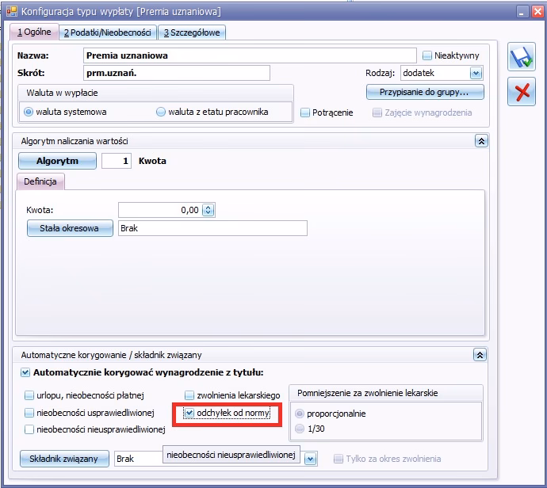Click the save (floppy disk) icon
The image size is (547, 488).
(521, 59)
